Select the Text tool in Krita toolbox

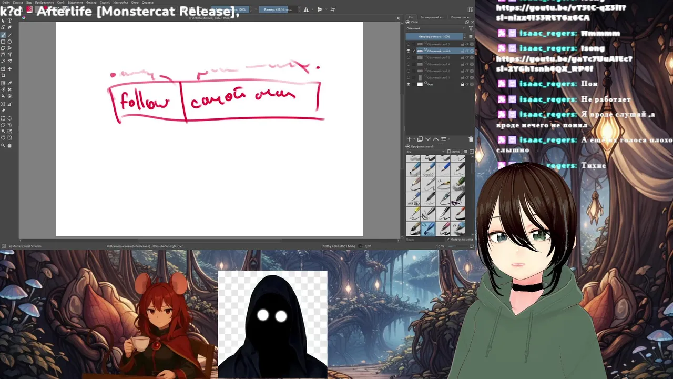(9, 21)
